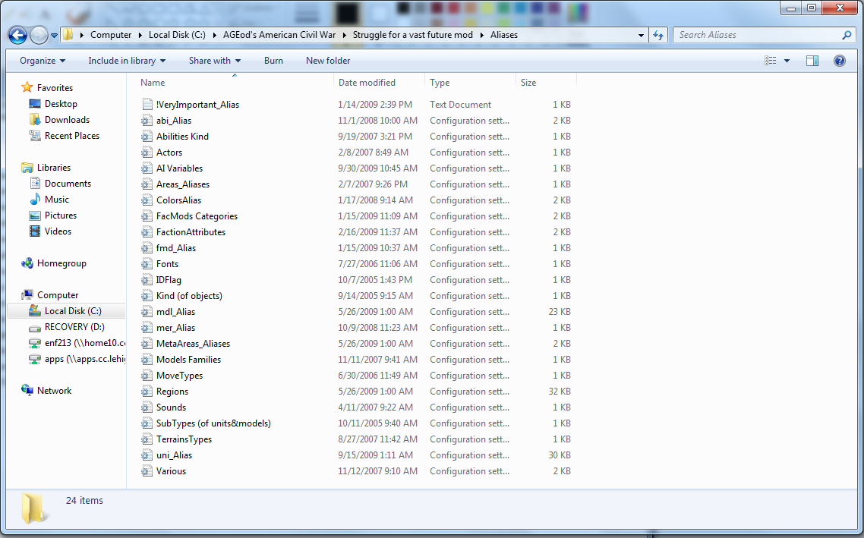Screen dimensions: 864x538
Task: Open the address bar history dropdown
Action: (642, 35)
